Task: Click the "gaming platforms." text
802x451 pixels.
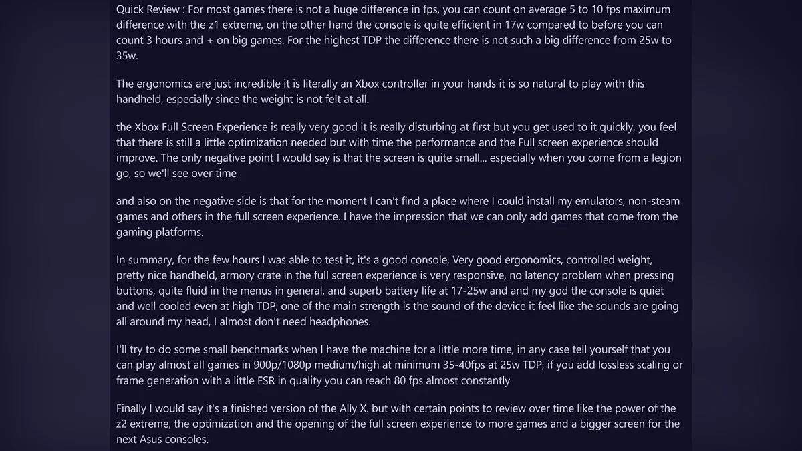Action: [x=160, y=233]
